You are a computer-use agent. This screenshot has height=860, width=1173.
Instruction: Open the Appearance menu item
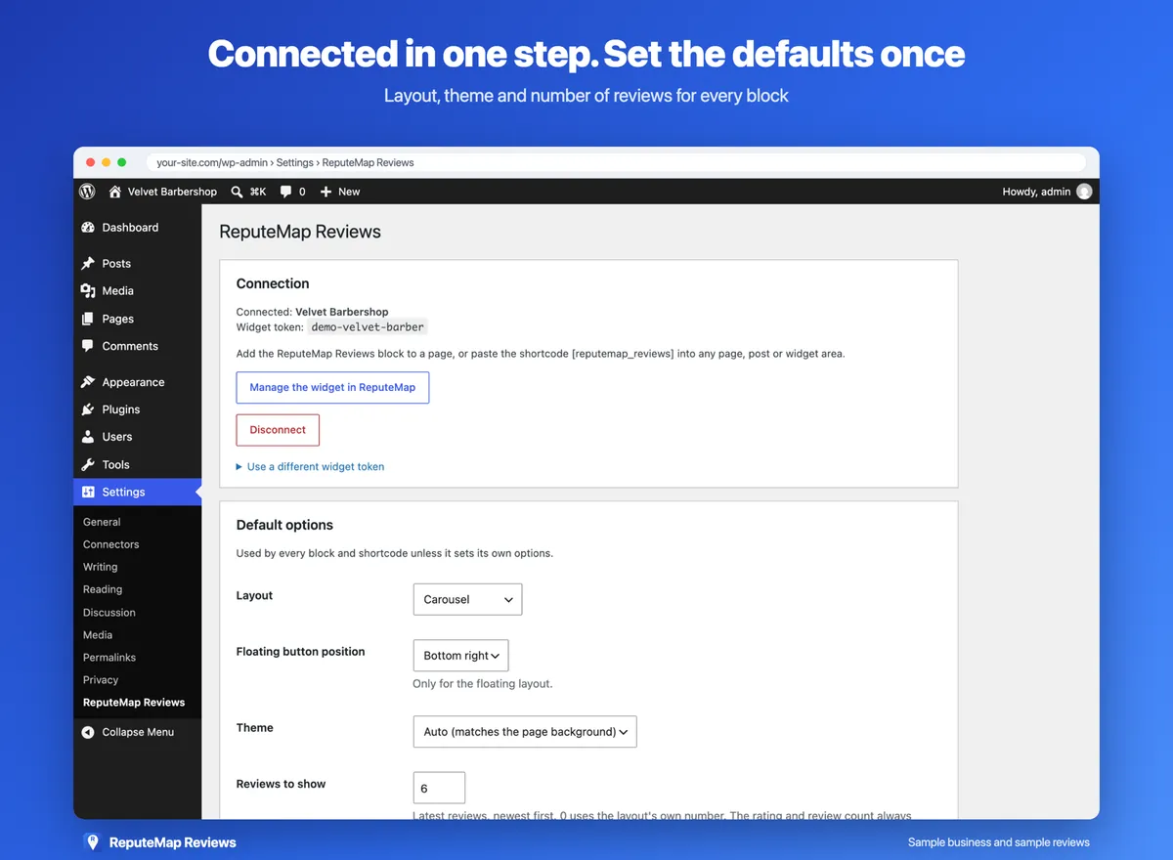pos(137,382)
